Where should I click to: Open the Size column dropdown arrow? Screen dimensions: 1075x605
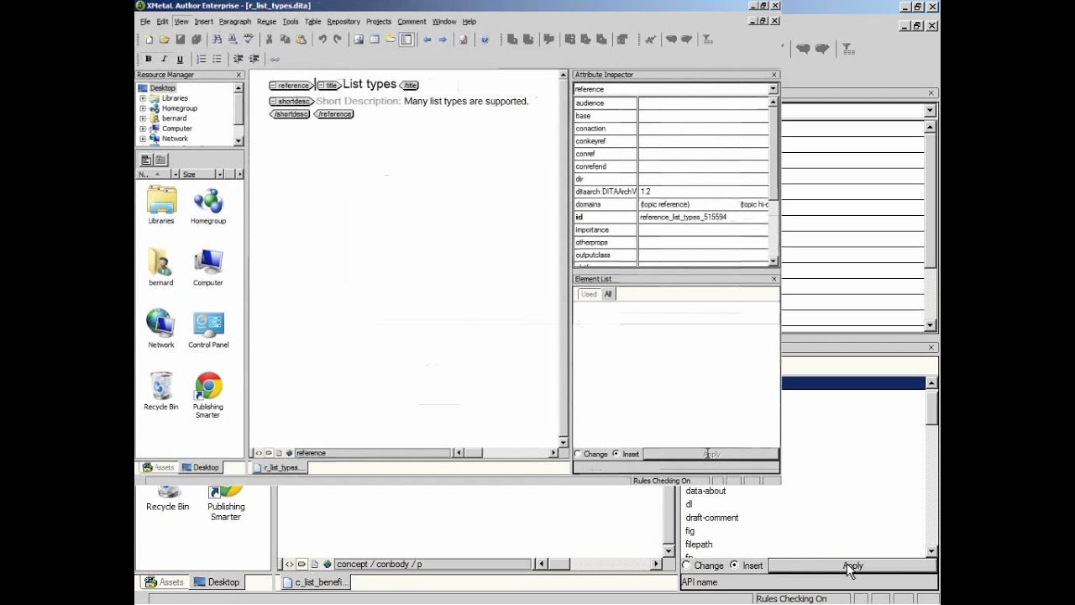(219, 174)
